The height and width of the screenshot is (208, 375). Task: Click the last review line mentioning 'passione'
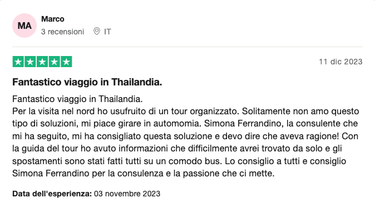pos(143,174)
